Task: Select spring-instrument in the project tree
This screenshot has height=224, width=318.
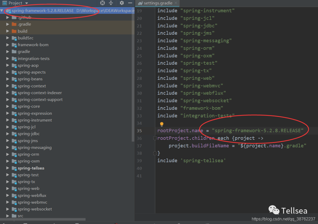Action: coord(35,120)
